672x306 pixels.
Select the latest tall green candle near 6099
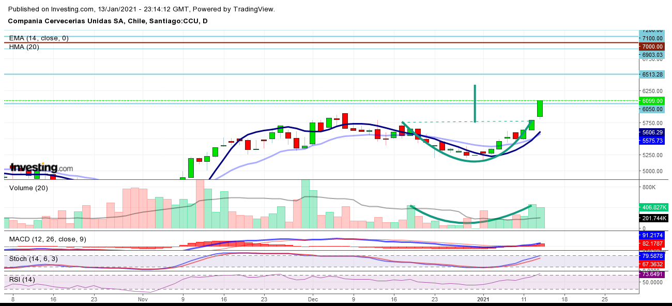coord(540,109)
